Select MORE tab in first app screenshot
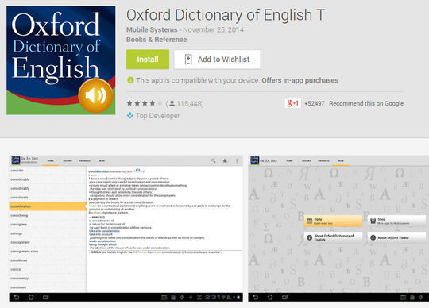 [x=102, y=161]
